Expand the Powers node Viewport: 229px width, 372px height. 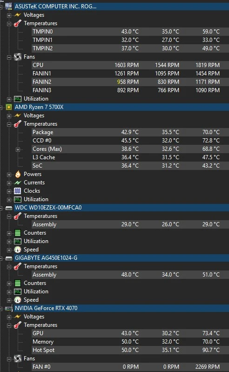9,175
